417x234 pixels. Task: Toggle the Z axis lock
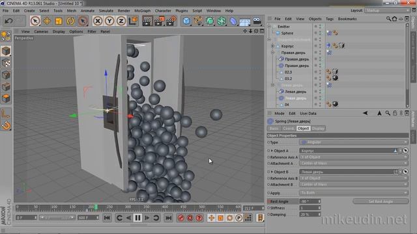(121, 21)
